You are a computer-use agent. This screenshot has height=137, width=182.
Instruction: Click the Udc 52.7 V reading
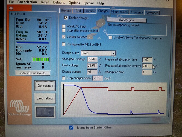[32, 47]
